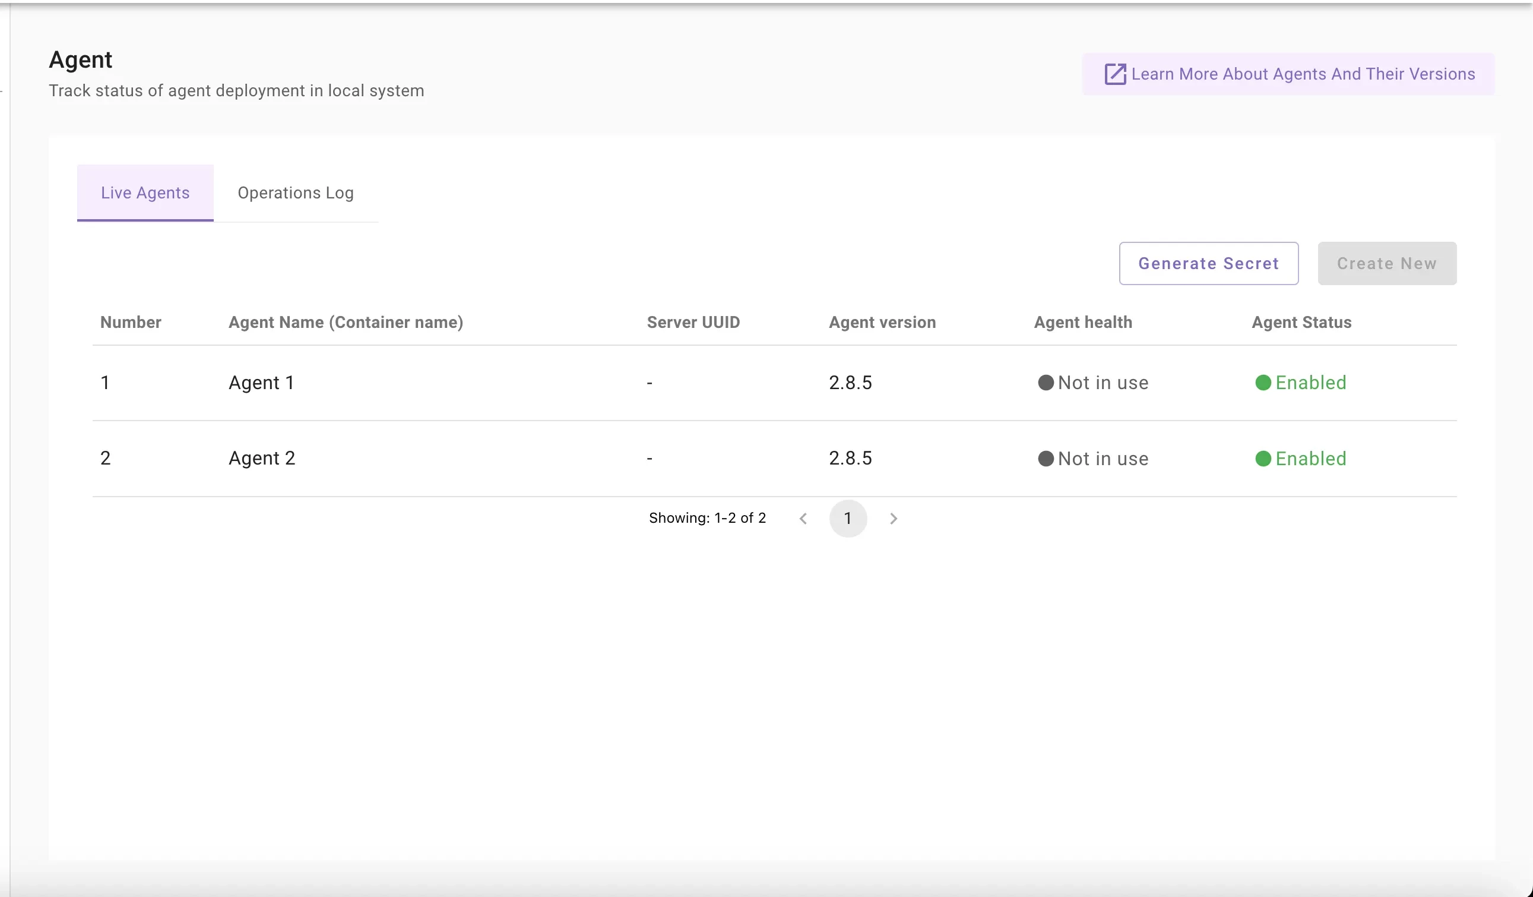
Task: Open Learn More About Agents And Their Versions
Action: [x=1303, y=74]
